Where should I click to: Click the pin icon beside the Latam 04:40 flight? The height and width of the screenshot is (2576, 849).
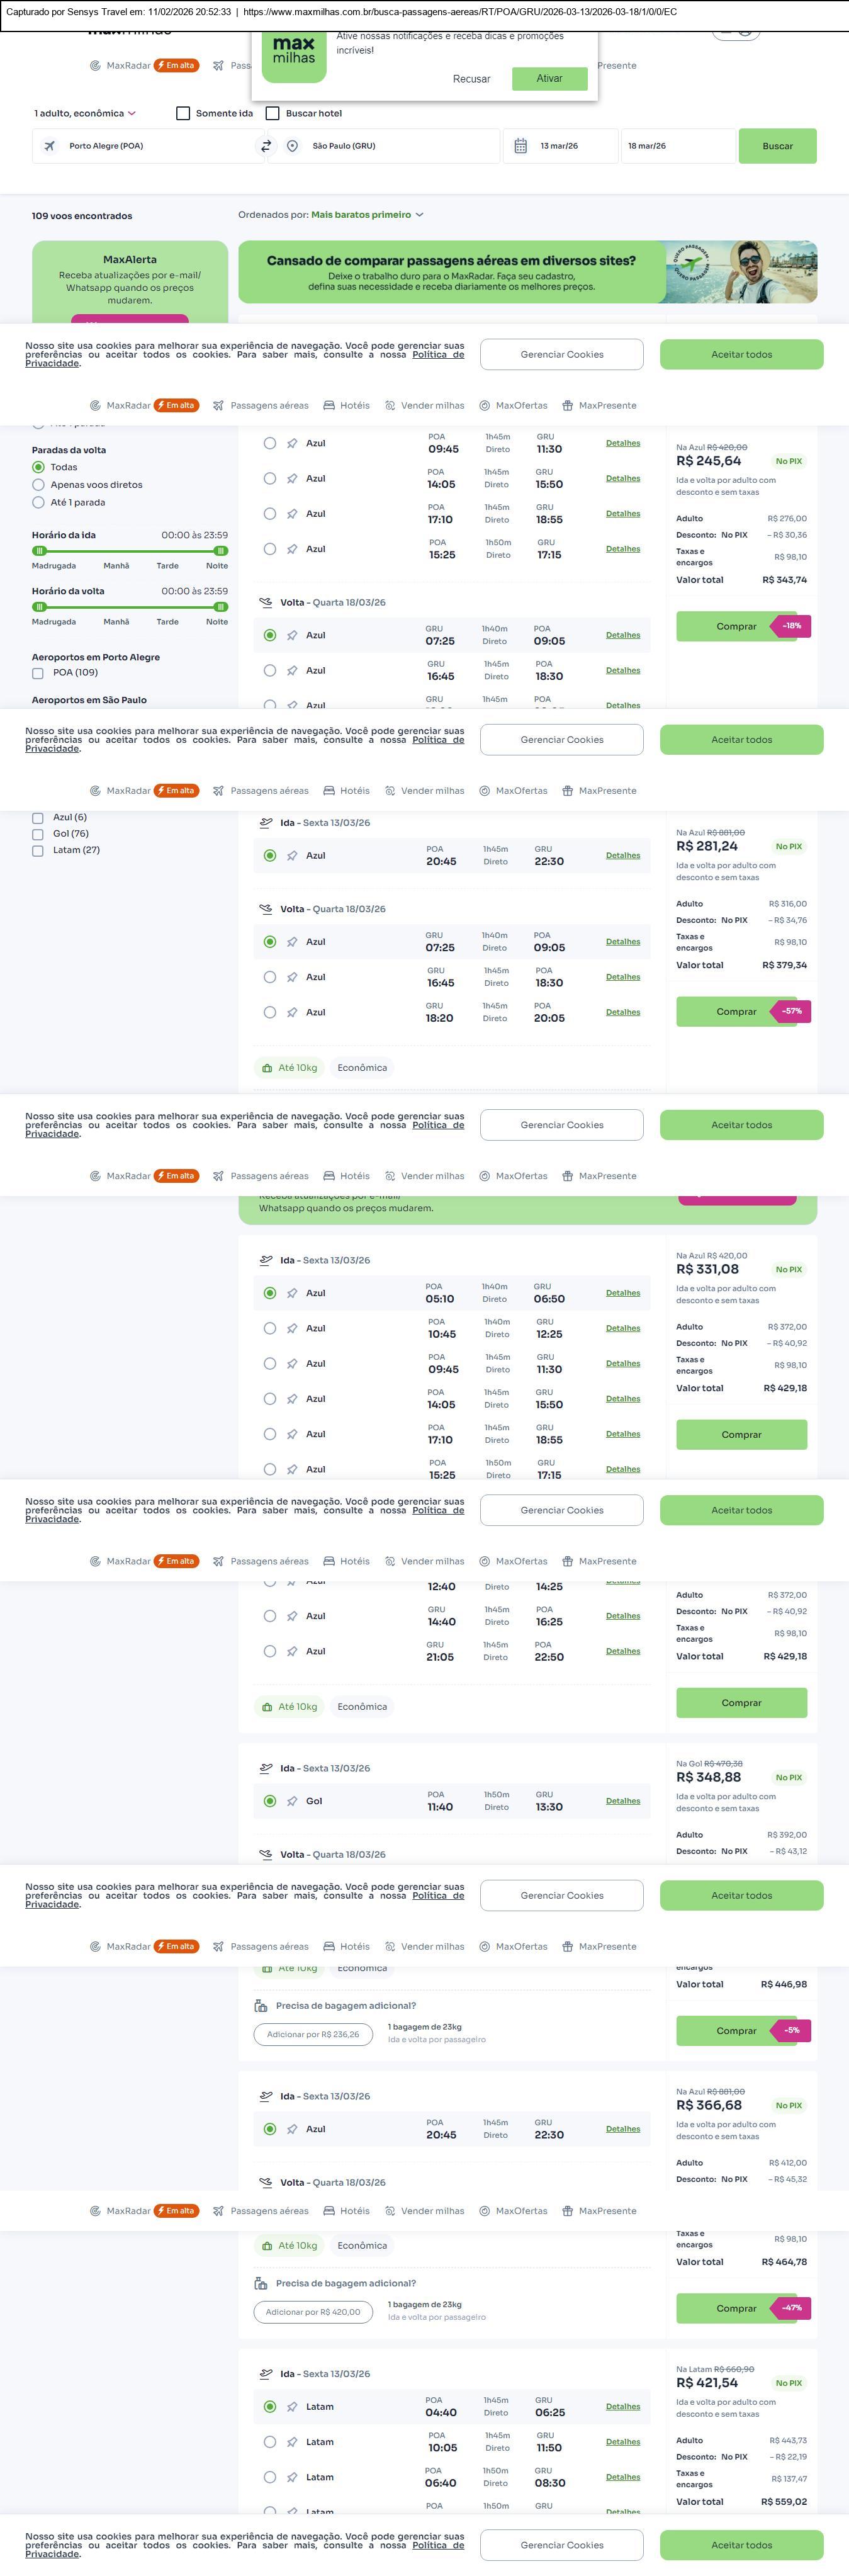point(292,2406)
